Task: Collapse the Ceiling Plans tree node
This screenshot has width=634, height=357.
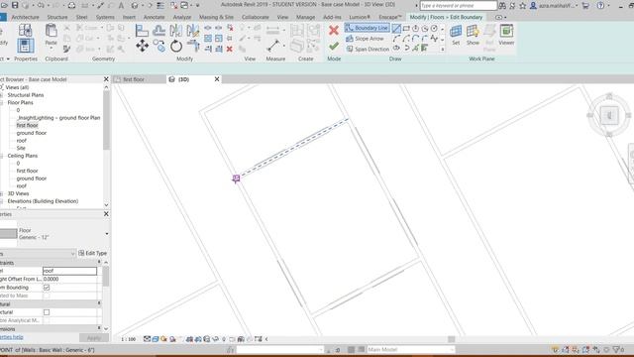Action: click(x=2, y=156)
